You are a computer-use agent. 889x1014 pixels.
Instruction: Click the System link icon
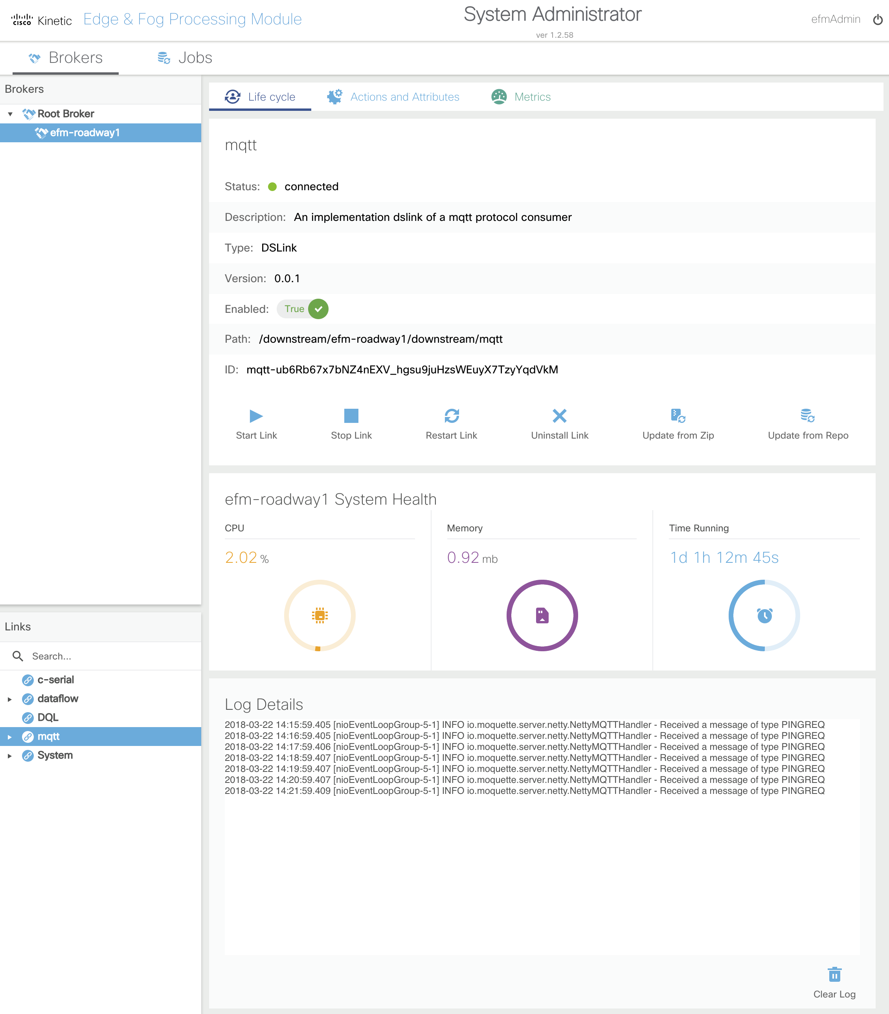pos(28,755)
